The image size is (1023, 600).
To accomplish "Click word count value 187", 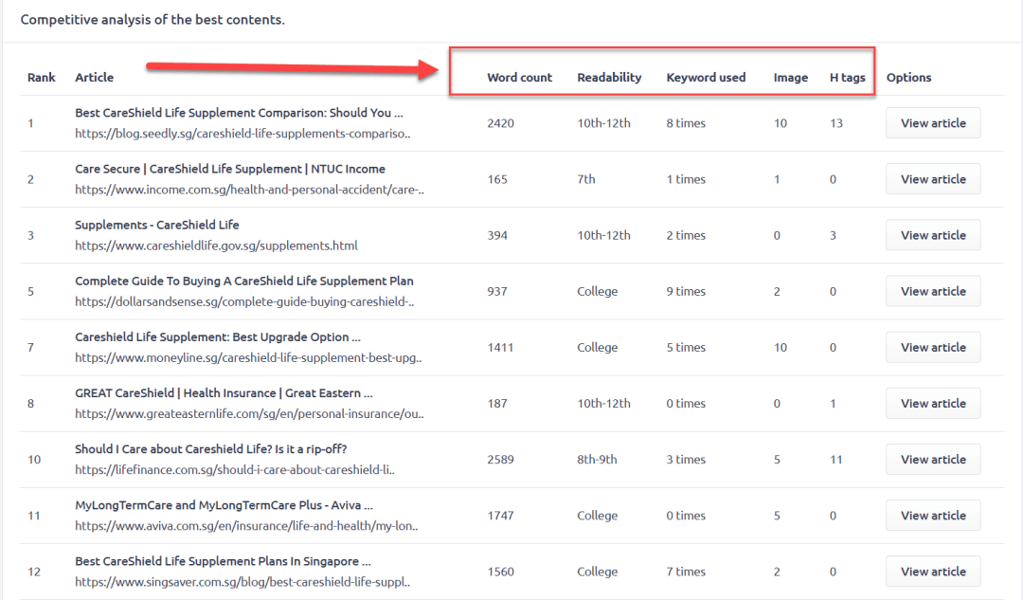I will click(497, 404).
